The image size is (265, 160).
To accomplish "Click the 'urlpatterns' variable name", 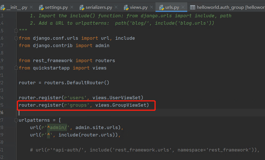I will tap(34, 120).
